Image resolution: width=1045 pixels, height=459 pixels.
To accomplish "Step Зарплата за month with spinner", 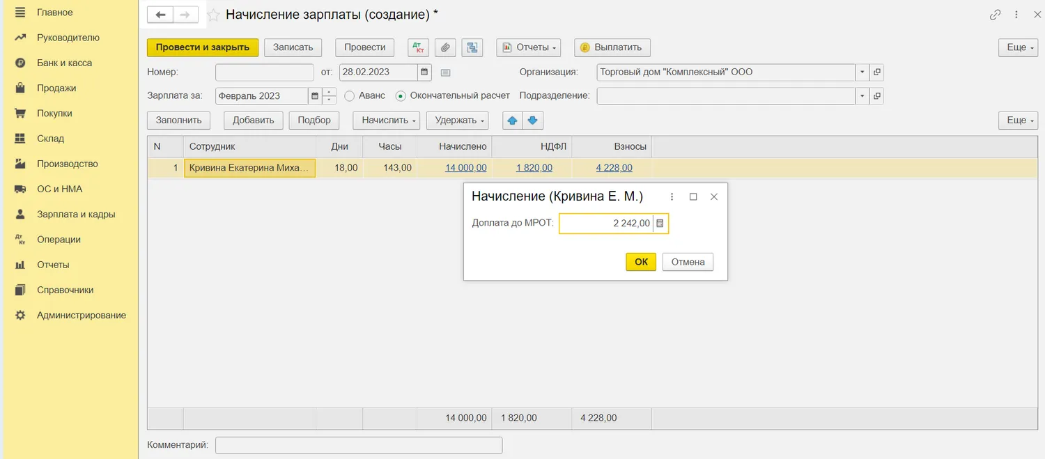I will pyautogui.click(x=330, y=96).
